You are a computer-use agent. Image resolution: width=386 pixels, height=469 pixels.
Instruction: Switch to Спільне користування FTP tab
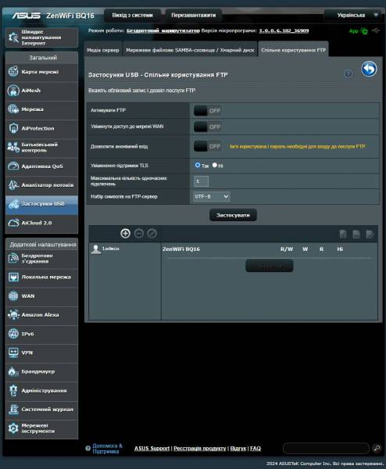[x=293, y=50]
